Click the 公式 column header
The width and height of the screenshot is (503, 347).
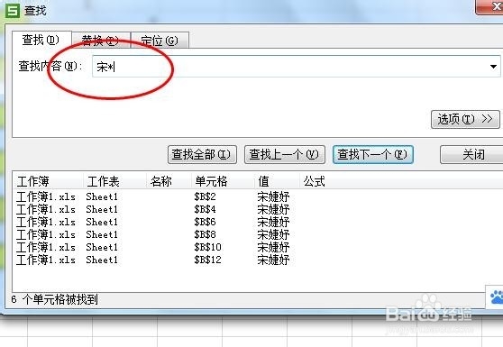coord(315,181)
